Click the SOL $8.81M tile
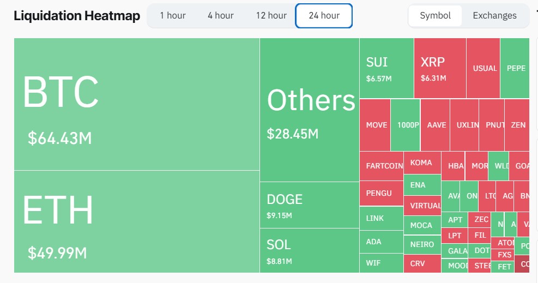538x283 pixels. tap(310, 250)
